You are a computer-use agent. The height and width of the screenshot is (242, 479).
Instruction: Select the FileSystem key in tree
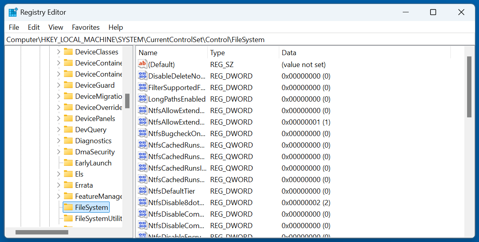tap(91, 207)
